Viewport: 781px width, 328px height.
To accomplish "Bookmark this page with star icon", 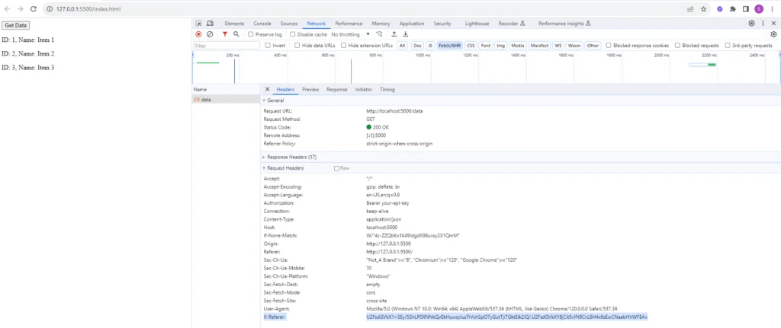I will click(703, 9).
